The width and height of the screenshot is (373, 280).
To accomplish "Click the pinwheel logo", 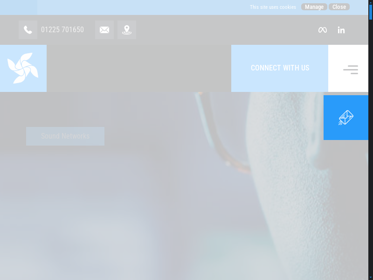I will click(x=23, y=68).
